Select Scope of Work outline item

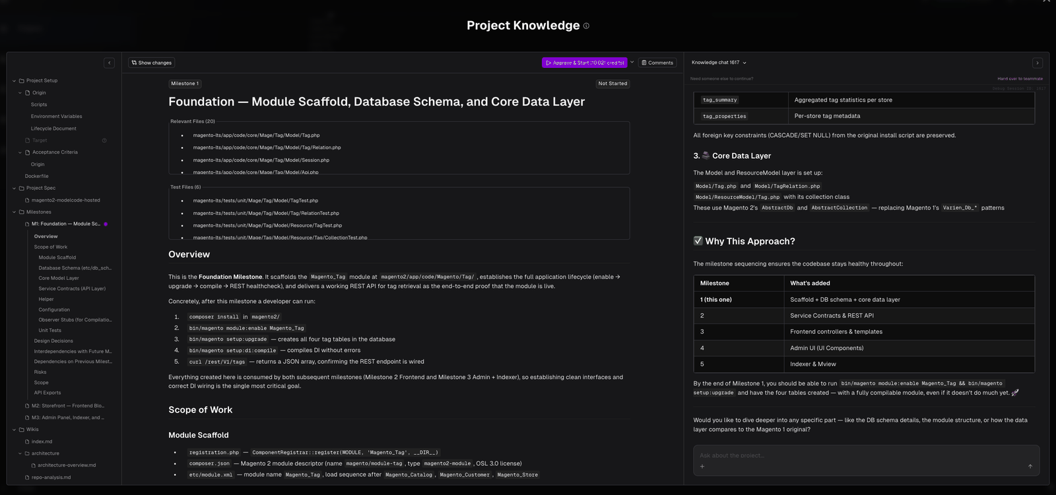tap(51, 247)
